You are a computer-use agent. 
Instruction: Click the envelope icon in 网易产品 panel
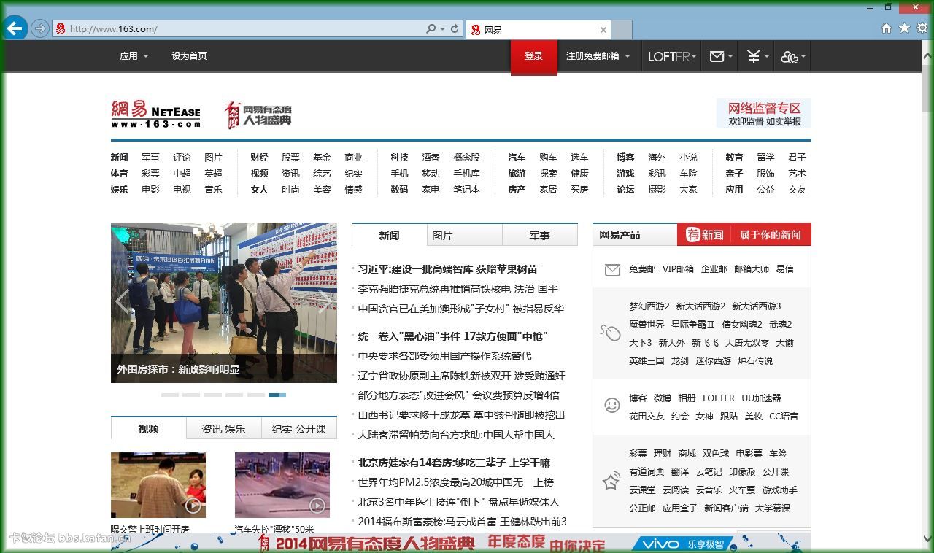(x=612, y=270)
